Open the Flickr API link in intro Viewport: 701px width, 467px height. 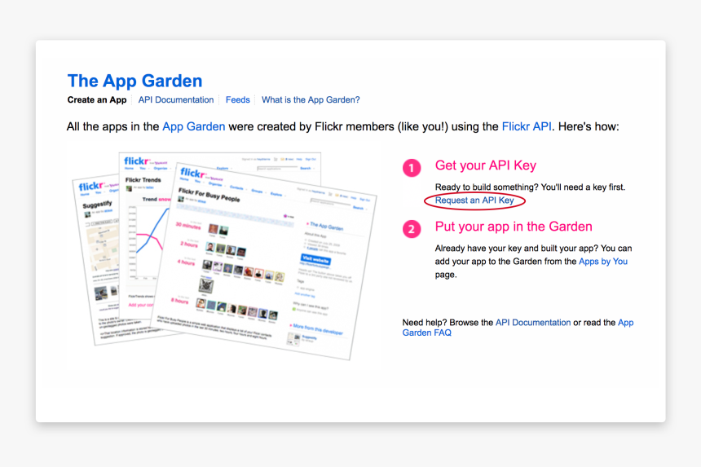(527, 127)
